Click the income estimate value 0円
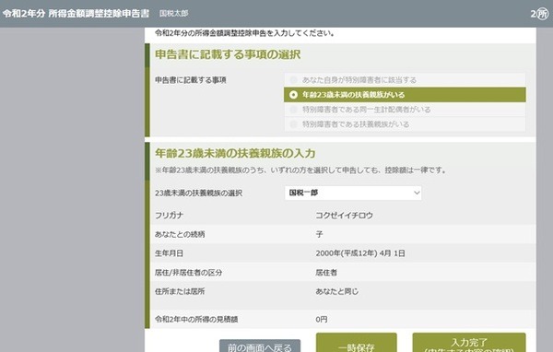 (322, 320)
